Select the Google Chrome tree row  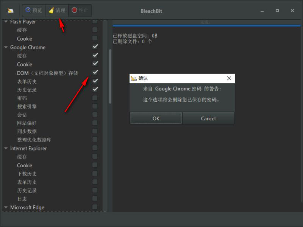pyautogui.click(x=52, y=47)
